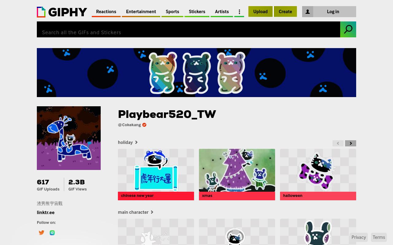Open the three-dot more categories menu
The width and height of the screenshot is (393, 245).
click(x=239, y=12)
